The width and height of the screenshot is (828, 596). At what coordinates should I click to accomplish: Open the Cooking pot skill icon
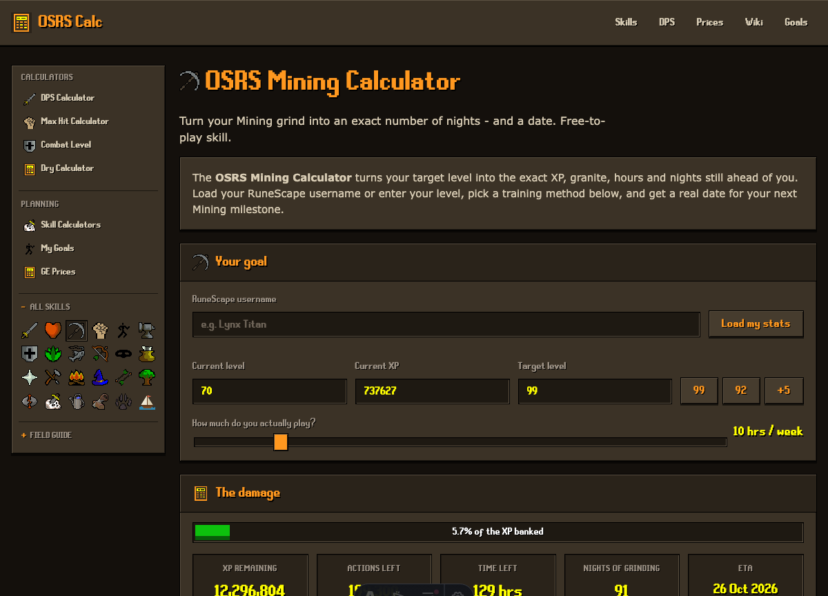pos(147,354)
